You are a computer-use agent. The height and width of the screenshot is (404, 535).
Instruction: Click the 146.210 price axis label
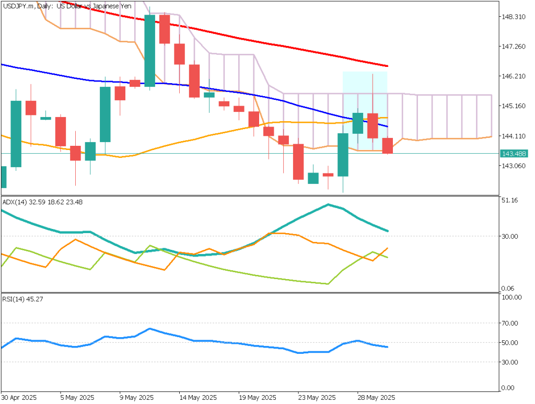(x=513, y=76)
